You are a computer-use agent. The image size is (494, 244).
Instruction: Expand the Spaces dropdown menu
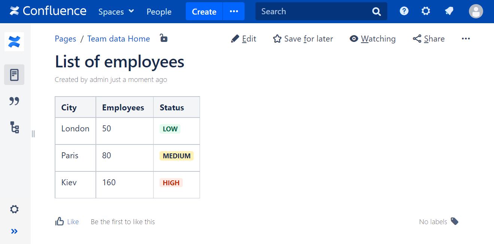coord(116,12)
